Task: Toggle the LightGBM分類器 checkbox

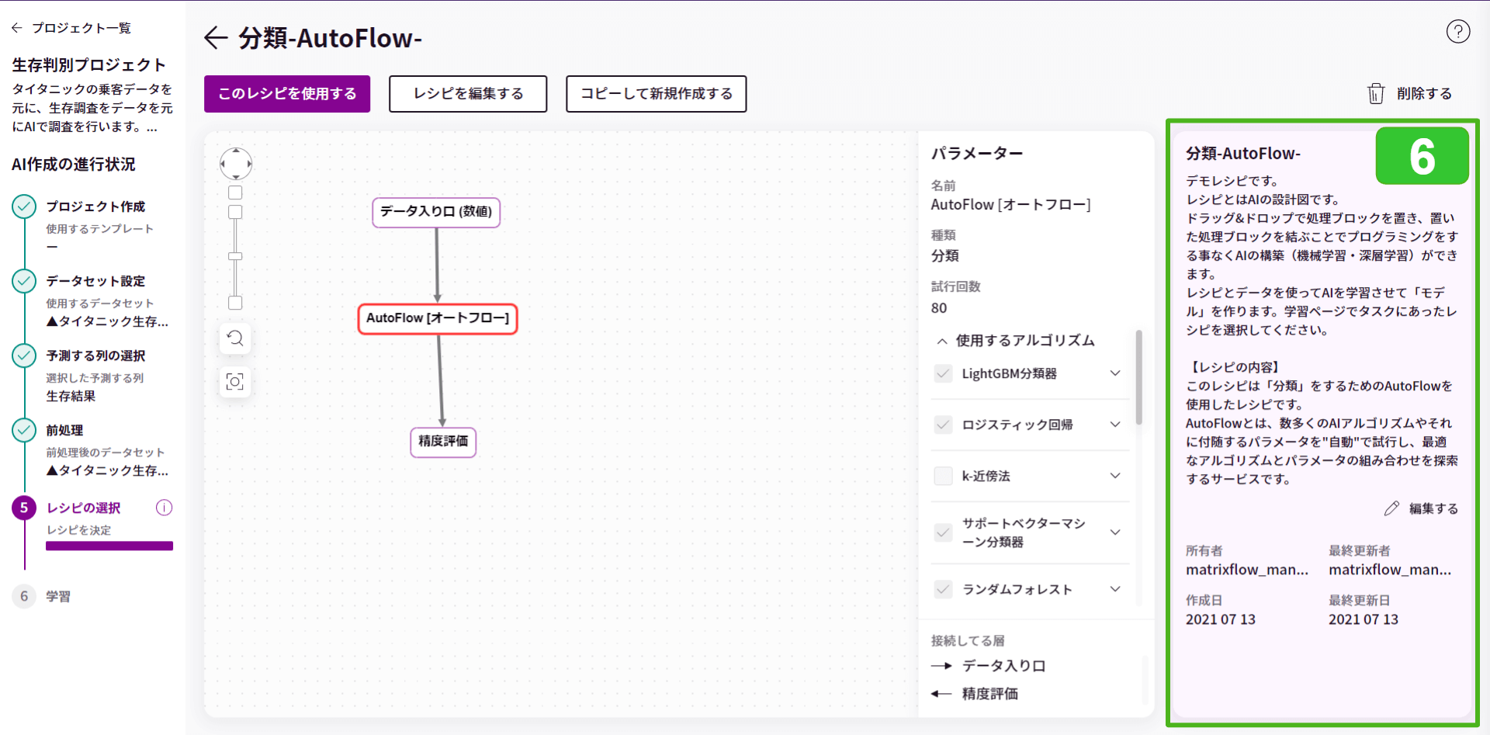Action: coord(943,373)
